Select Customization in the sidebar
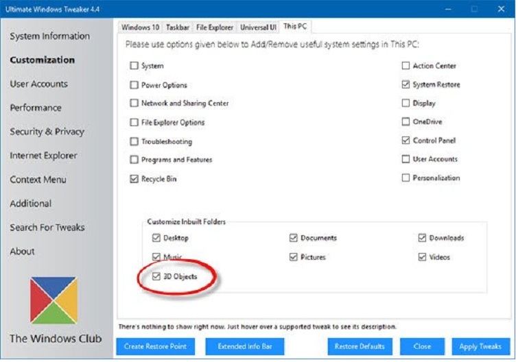This screenshot has width=518, height=362. [x=43, y=60]
